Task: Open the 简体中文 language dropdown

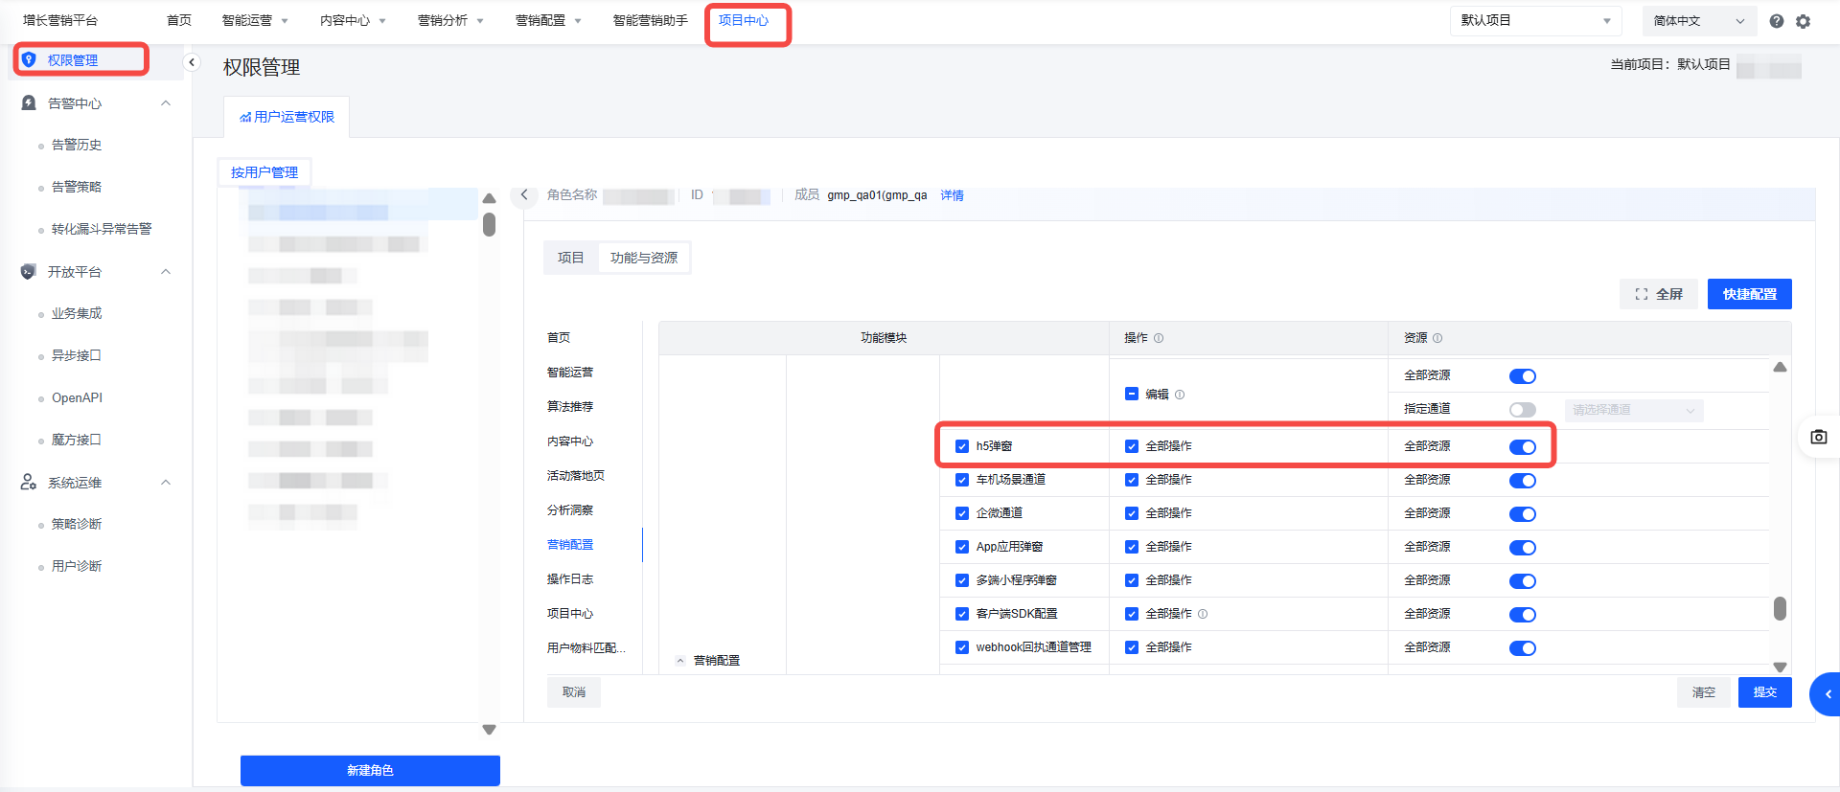Action: click(x=1698, y=21)
